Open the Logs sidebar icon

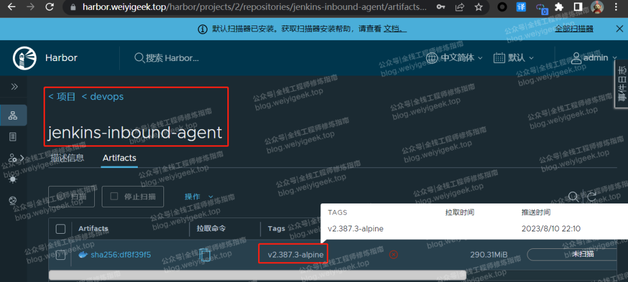tap(13, 137)
